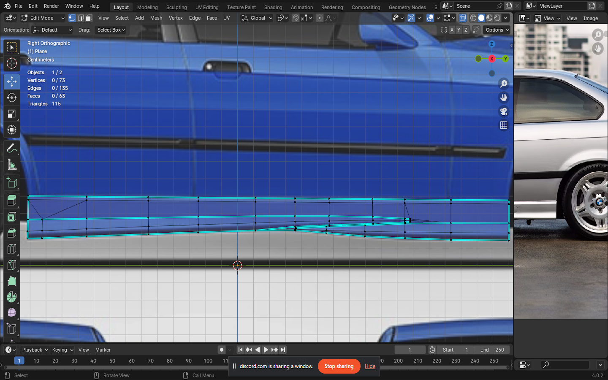This screenshot has height=380, width=608.
Task: Select the Scale tool
Action: tap(12, 114)
